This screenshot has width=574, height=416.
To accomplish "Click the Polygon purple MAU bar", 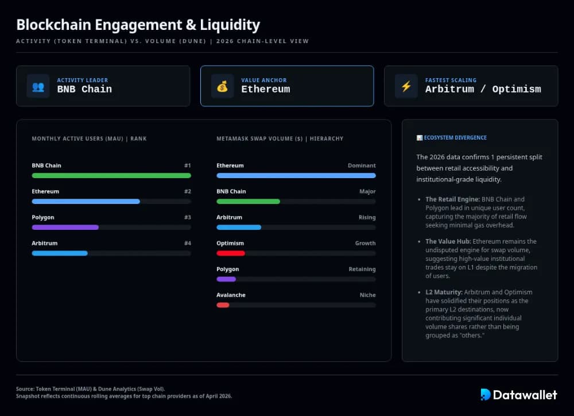I will tap(65, 227).
